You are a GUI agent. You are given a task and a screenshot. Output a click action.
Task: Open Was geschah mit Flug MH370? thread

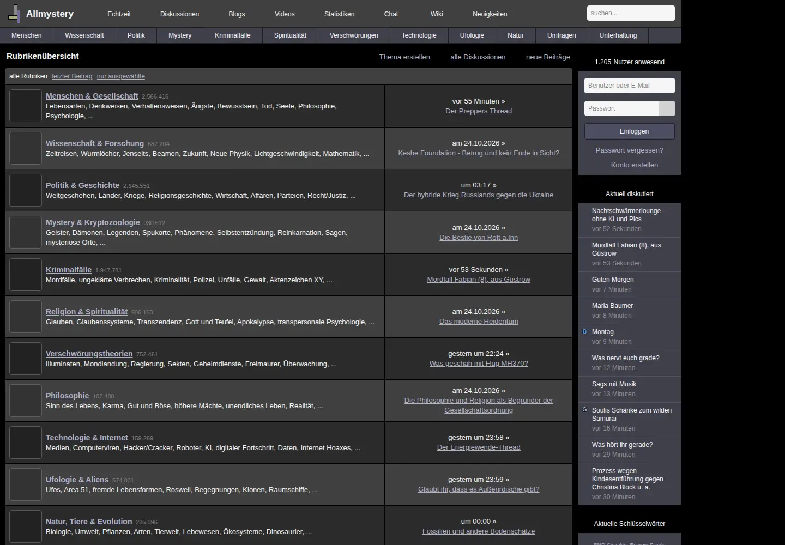tap(479, 364)
